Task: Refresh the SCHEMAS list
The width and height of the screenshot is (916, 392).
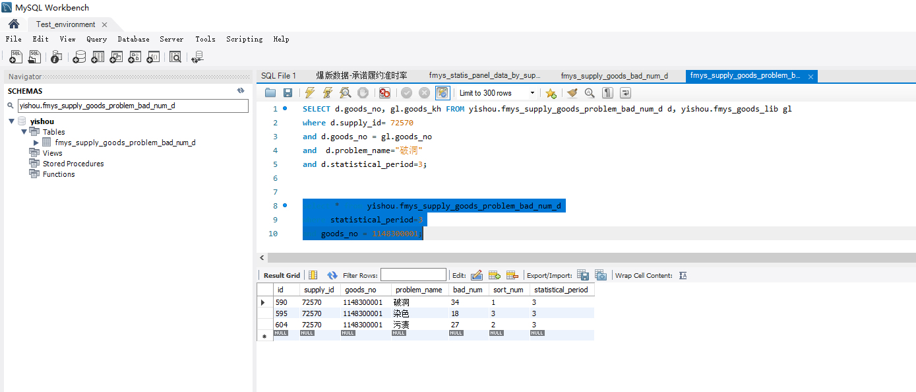Action: click(241, 90)
